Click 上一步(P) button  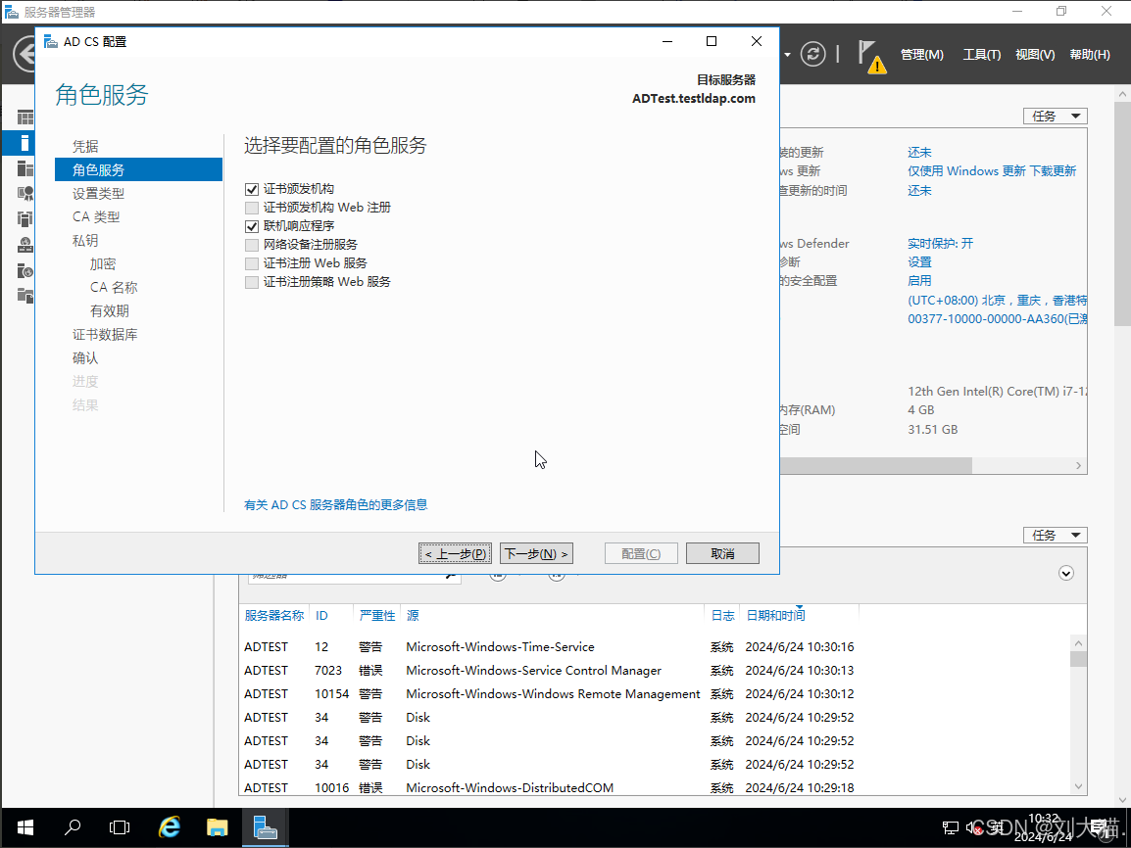(455, 553)
